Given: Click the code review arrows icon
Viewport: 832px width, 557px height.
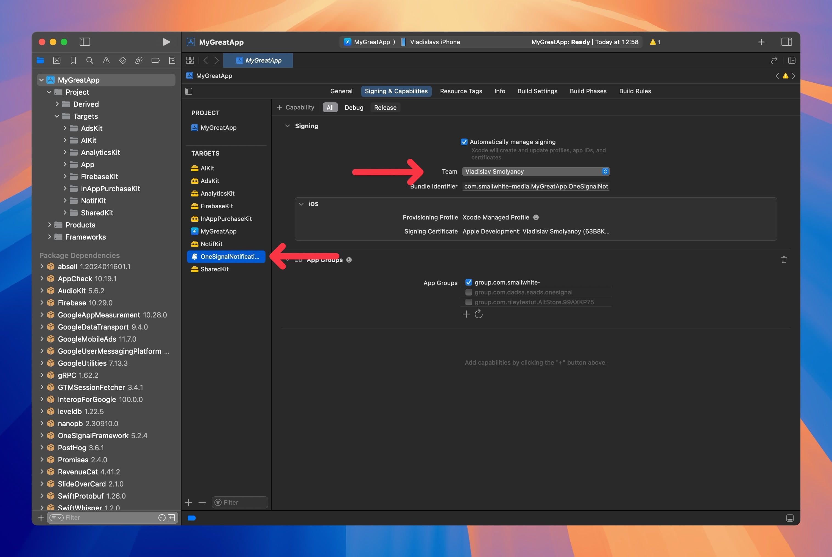Looking at the screenshot, I should pyautogui.click(x=774, y=60).
